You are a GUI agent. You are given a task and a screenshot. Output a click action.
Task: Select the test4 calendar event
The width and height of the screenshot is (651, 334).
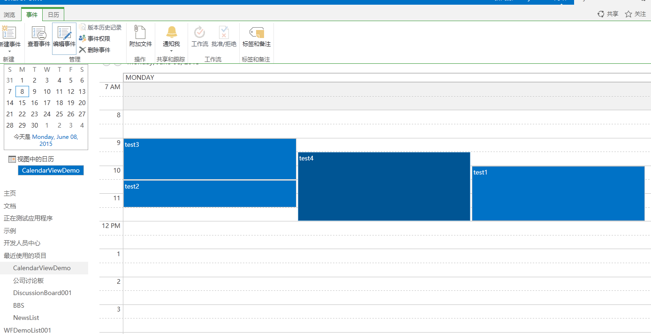pyautogui.click(x=384, y=186)
